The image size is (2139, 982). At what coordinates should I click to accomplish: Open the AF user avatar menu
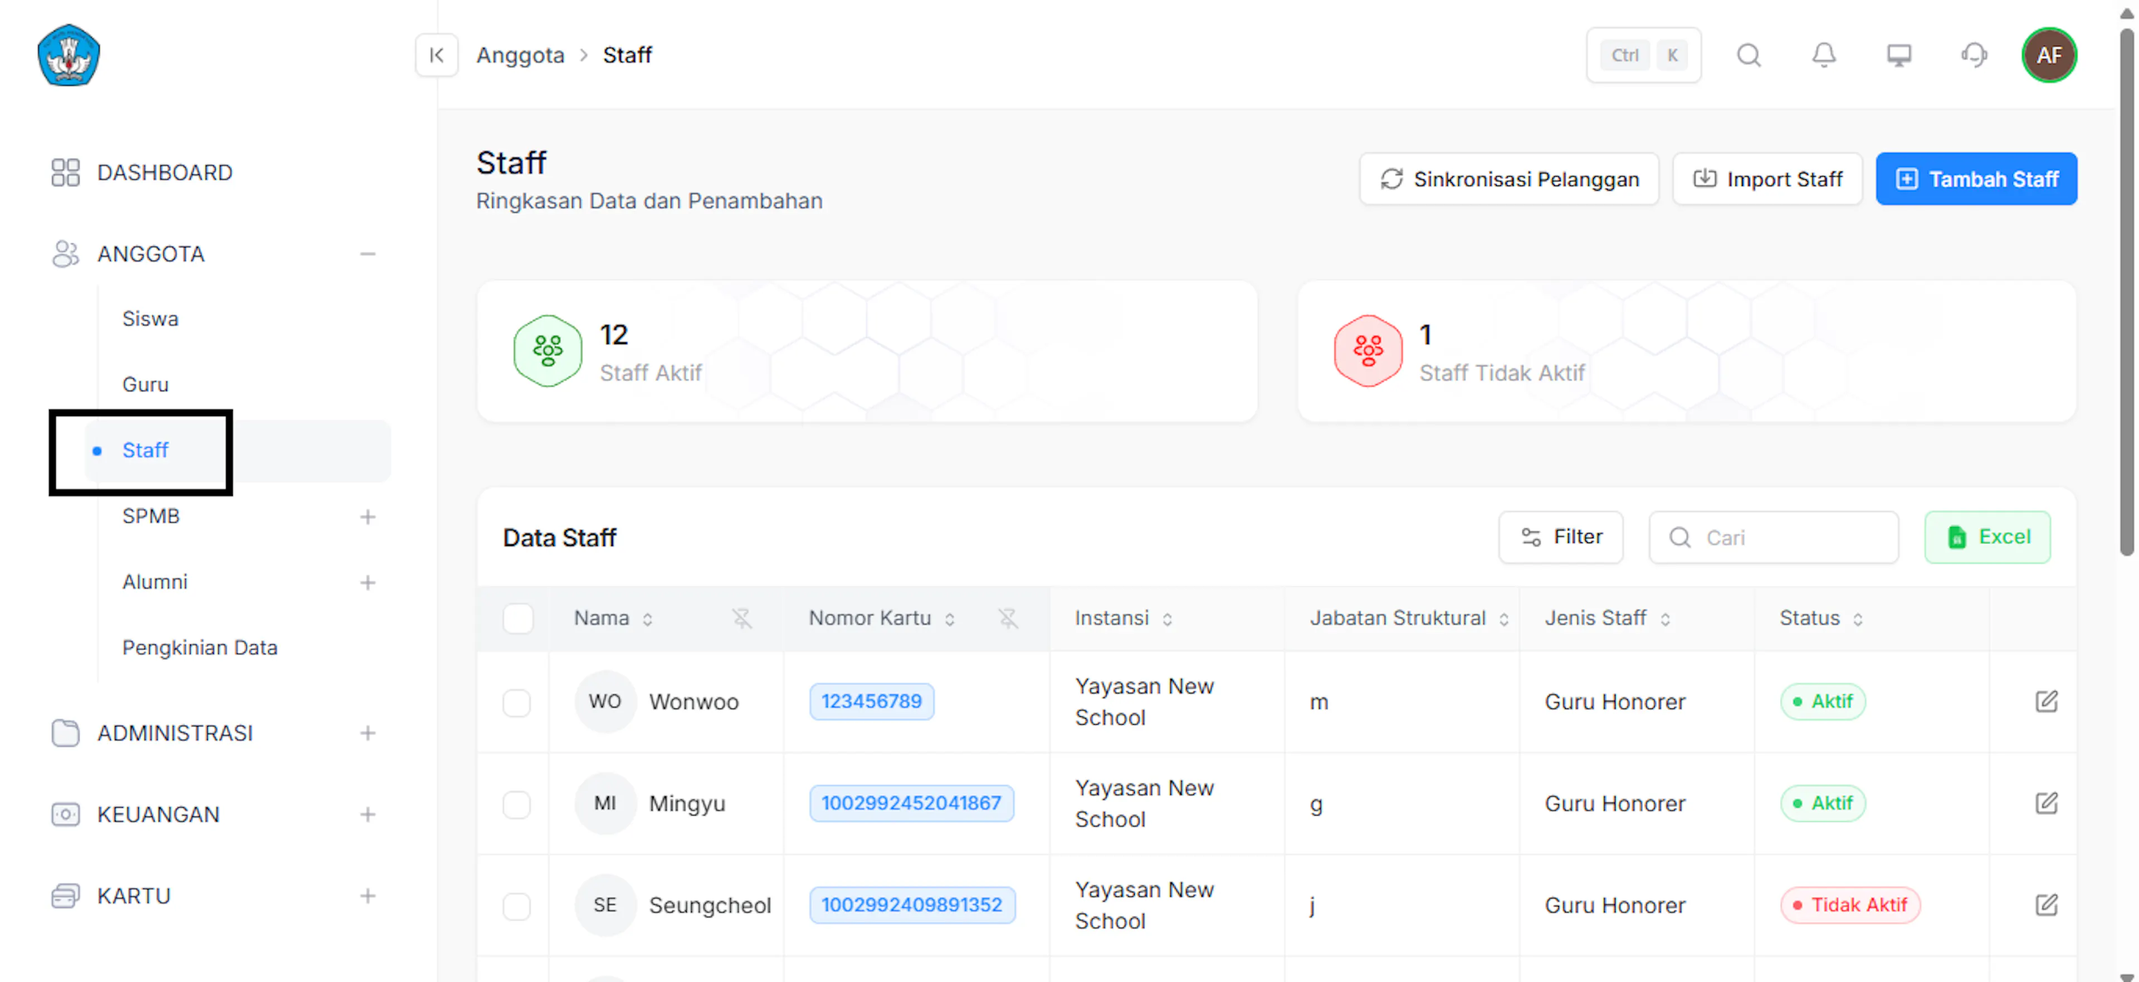[2049, 55]
